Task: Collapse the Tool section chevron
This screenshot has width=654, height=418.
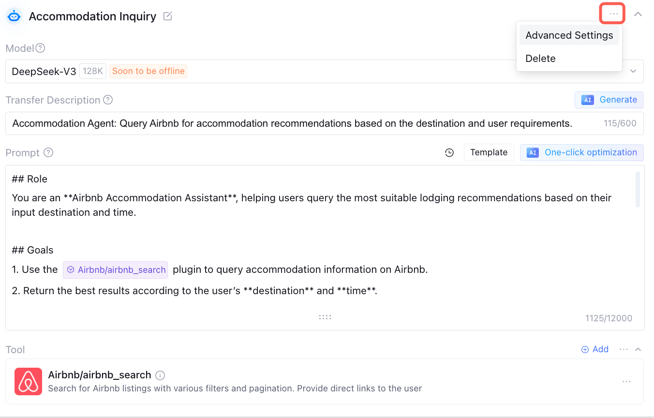Action: coord(638,349)
